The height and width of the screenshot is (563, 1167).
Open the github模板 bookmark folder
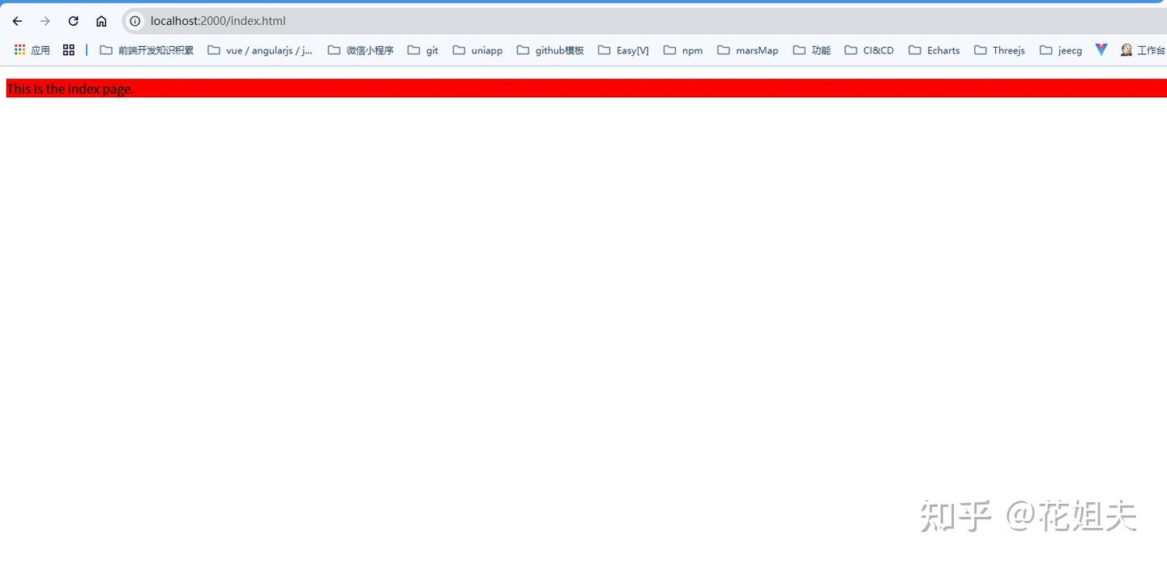(x=550, y=50)
